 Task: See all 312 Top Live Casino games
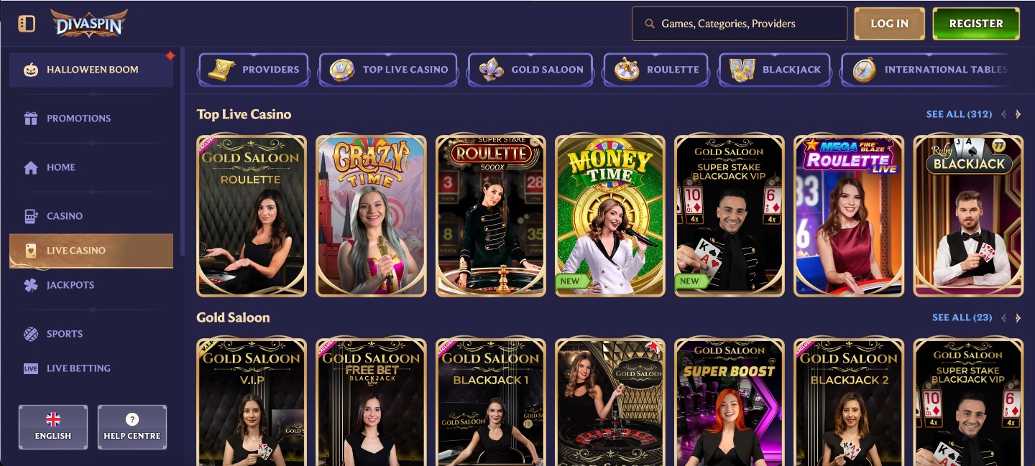pos(959,114)
